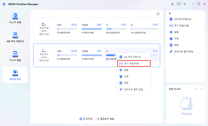Screen dimensions: 208x126
Task: Select the *:EFI partition on 디스크 1
Action: tap(67, 55)
